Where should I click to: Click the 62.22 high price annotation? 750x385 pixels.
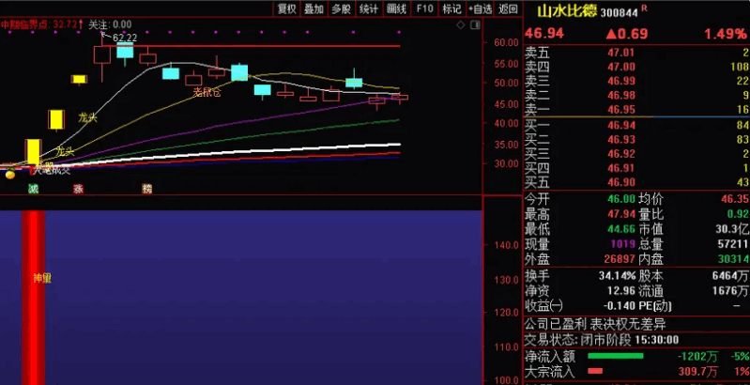pos(124,38)
